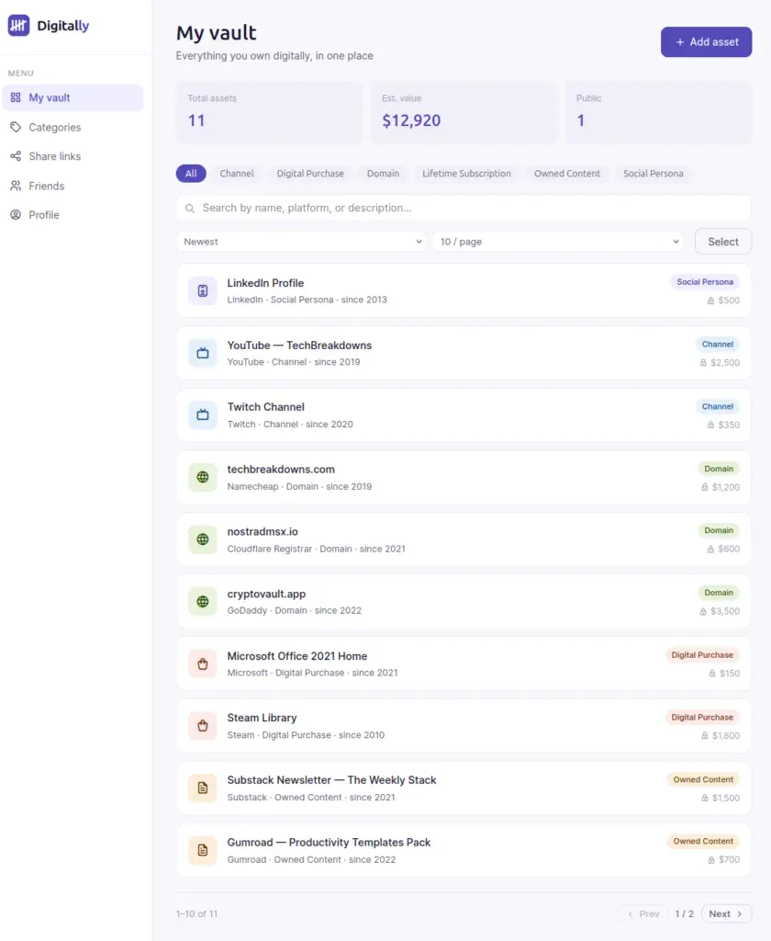Click the Digitally logo icon
This screenshot has height=941, width=771.
[18, 25]
